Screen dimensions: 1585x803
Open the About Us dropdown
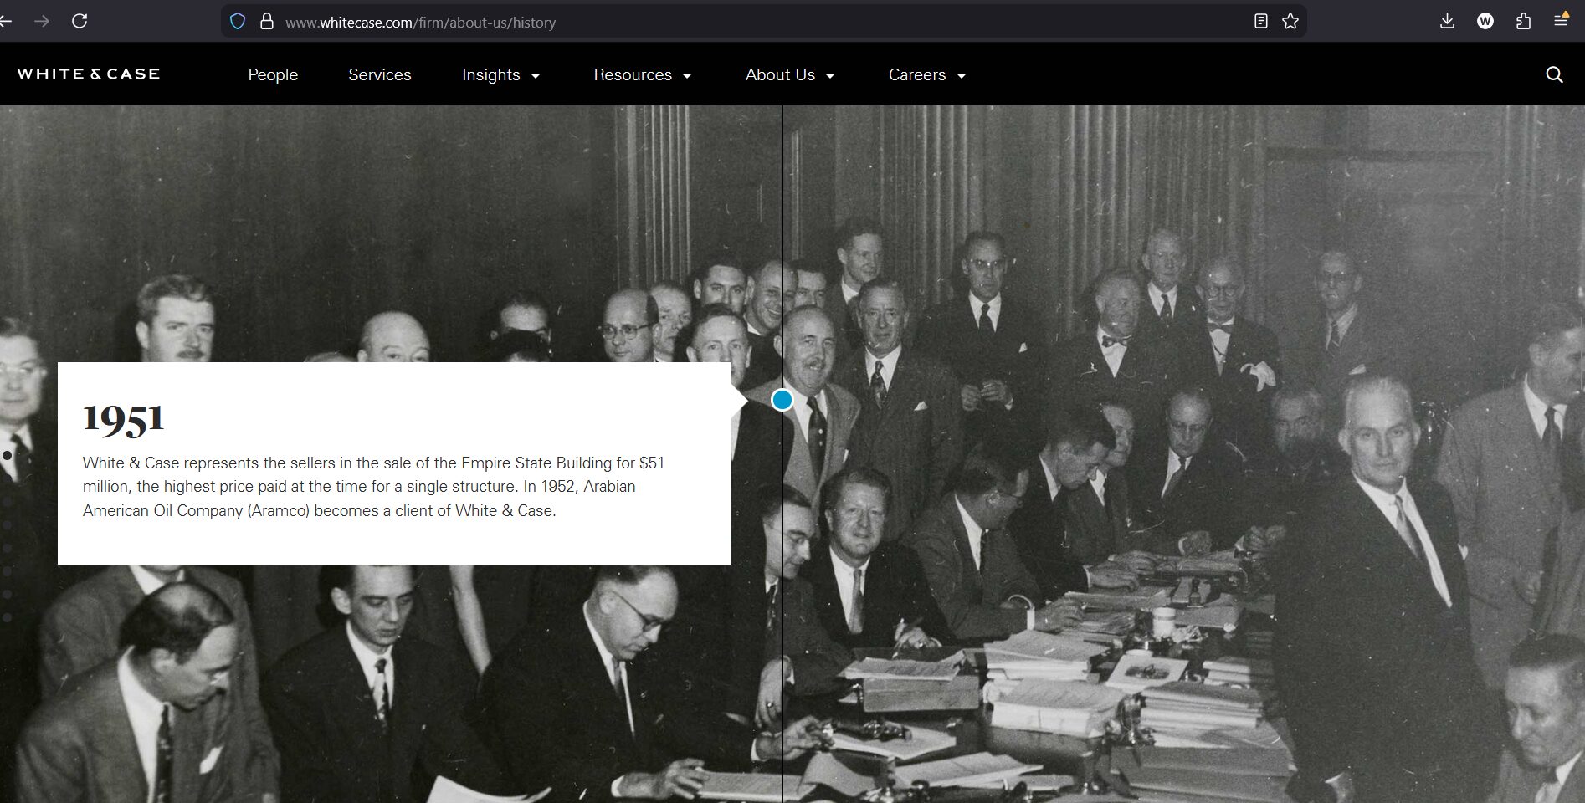789,75
